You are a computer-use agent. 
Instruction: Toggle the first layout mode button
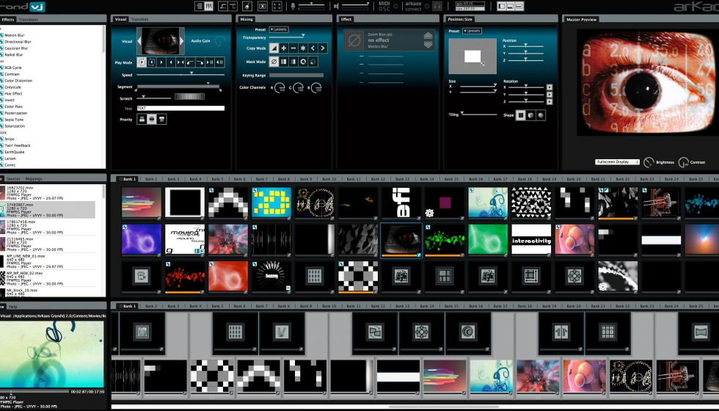point(502,6)
